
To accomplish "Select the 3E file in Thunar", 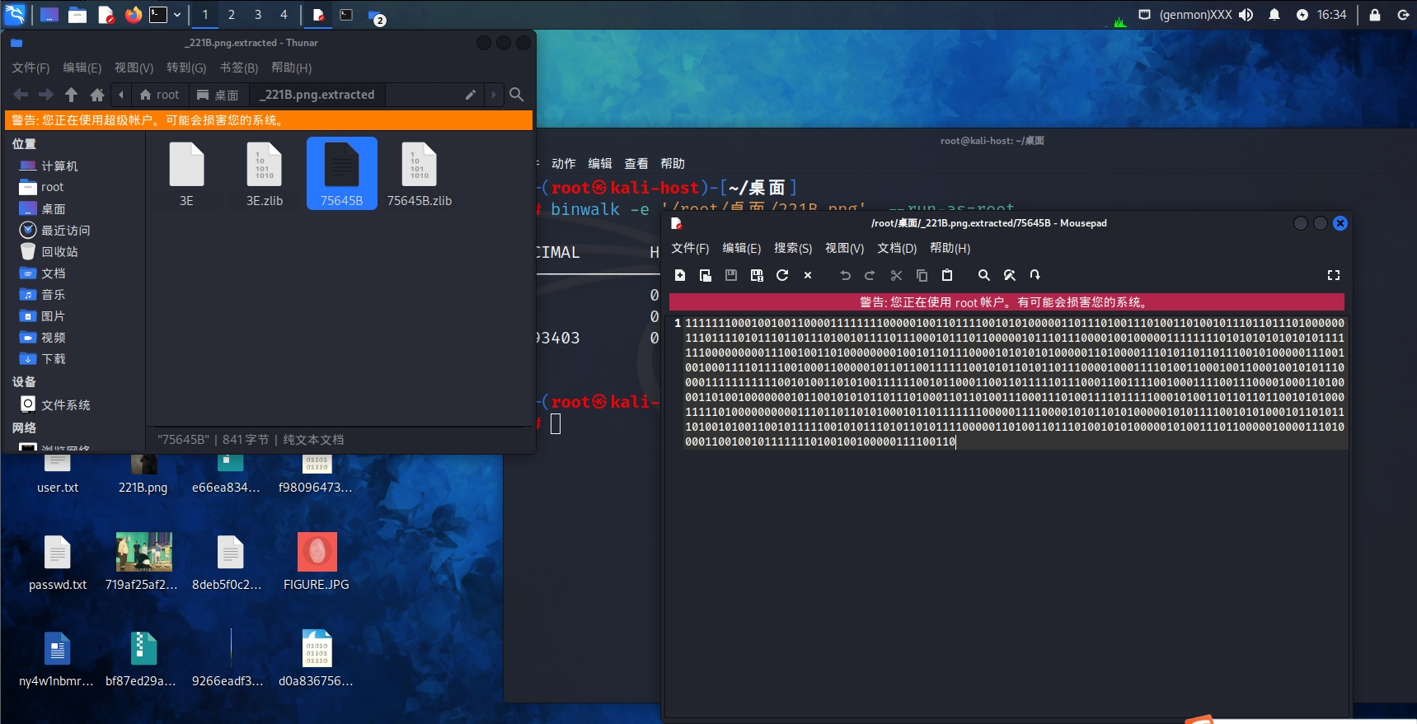I will (x=186, y=174).
